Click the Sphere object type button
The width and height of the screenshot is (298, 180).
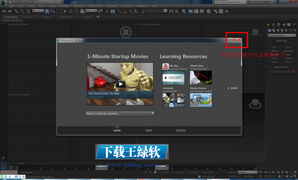coord(275,51)
